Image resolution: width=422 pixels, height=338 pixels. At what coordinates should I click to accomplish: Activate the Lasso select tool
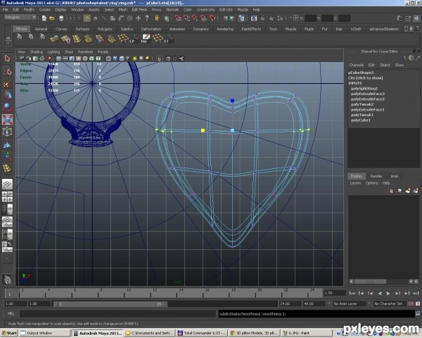[x=7, y=71]
